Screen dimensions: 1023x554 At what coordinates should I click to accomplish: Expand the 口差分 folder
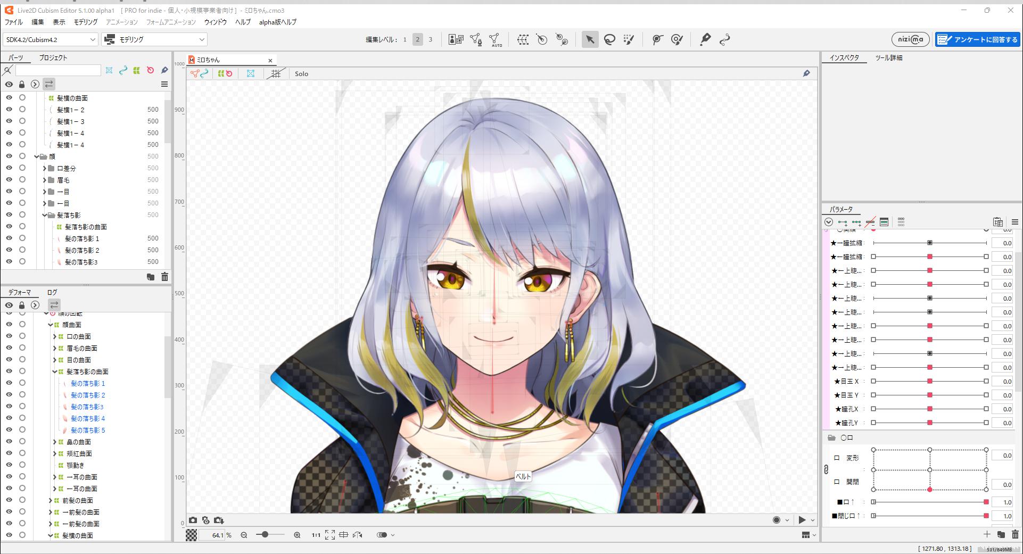45,168
